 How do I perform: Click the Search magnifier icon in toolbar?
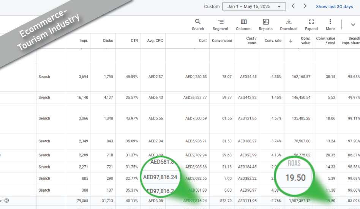tap(197, 22)
